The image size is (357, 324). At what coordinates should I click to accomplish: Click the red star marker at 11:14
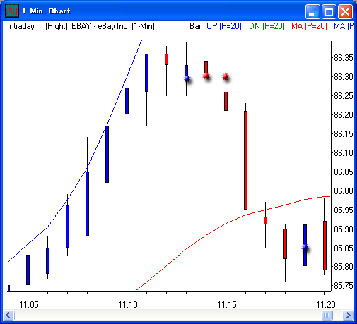(x=206, y=76)
